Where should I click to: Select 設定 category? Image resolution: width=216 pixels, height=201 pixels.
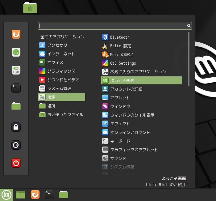tap(62, 97)
